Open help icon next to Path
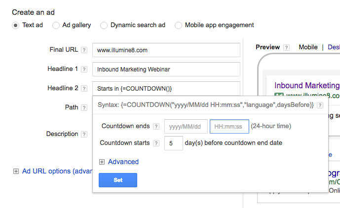Screen dimensions: 340x208 (x=84, y=107)
